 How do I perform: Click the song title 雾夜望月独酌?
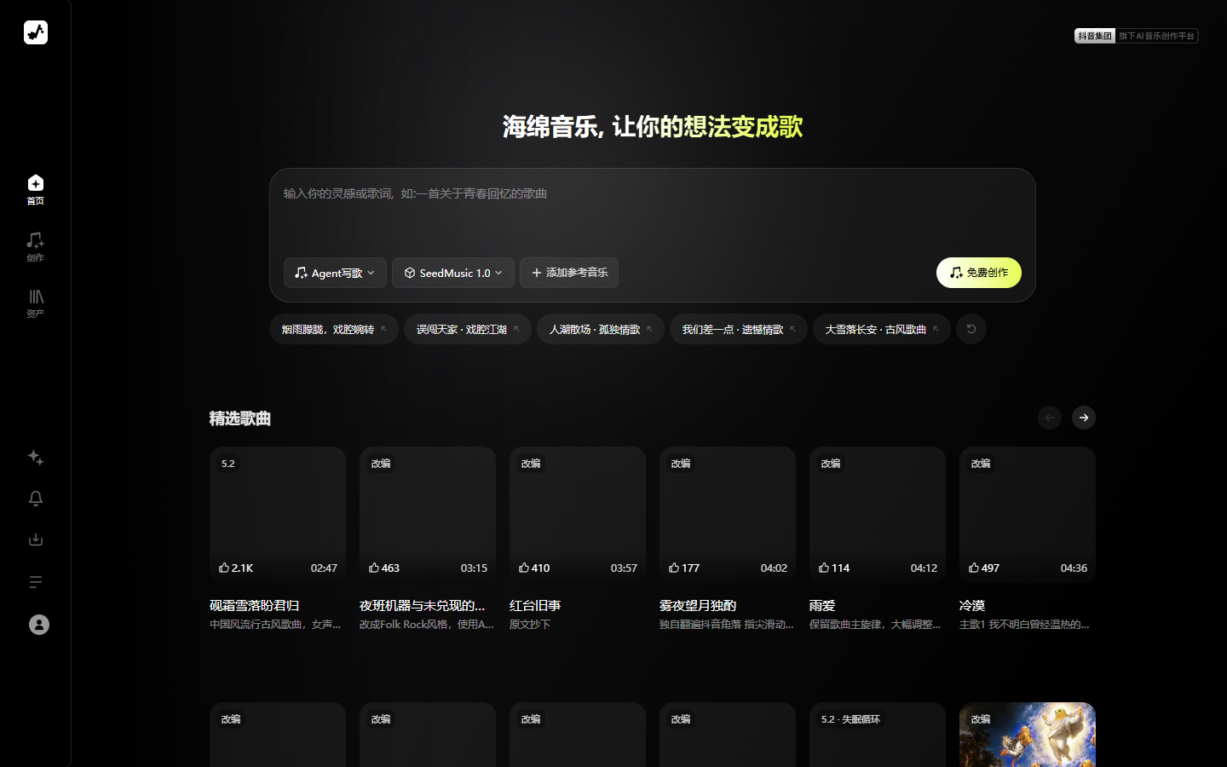698,605
